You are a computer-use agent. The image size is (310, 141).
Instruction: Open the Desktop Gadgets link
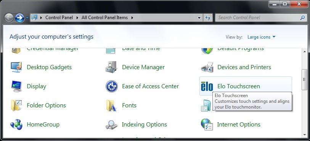tap(49, 67)
